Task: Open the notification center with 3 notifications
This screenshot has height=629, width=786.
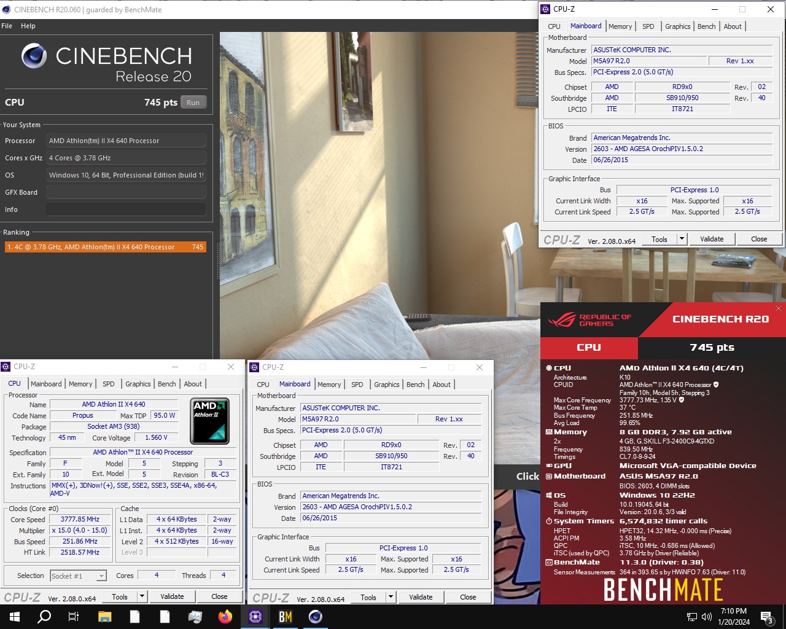Action: tap(766, 617)
